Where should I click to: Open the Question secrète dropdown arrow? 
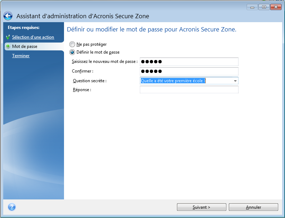tap(235, 81)
